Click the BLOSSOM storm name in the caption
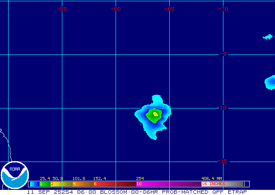The height and width of the screenshot is (195, 275). click(x=114, y=192)
